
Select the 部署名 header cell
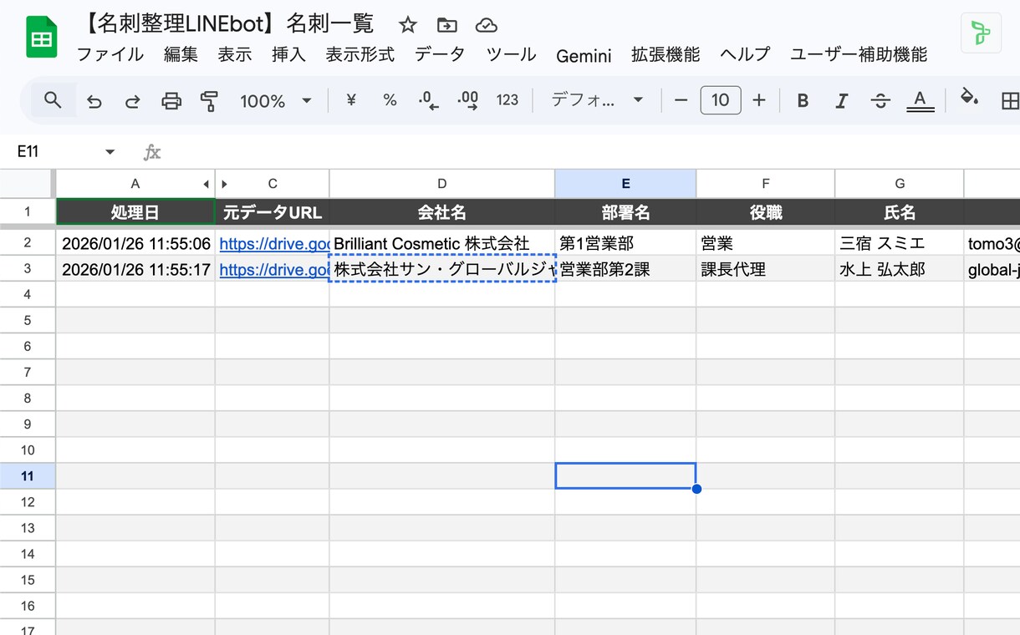[x=625, y=212]
